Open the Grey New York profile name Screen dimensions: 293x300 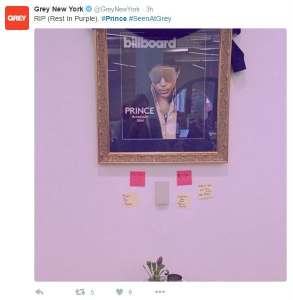(58, 9)
